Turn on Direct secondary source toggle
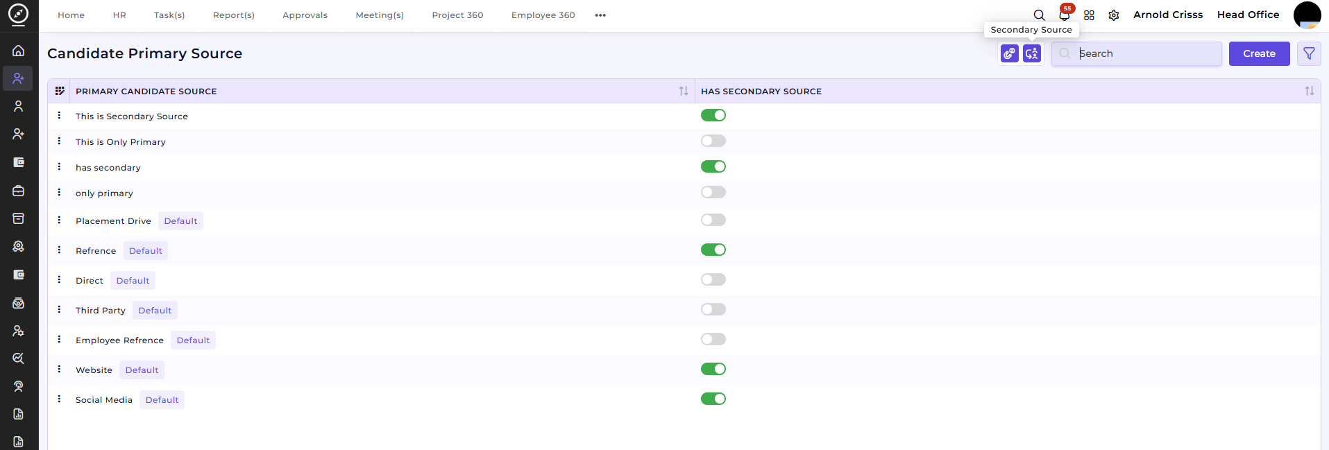The width and height of the screenshot is (1329, 450). pos(713,279)
